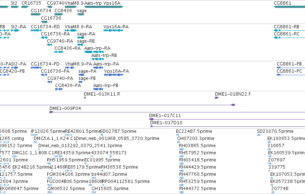Select EST RH57952.5prime

[181, 156]
